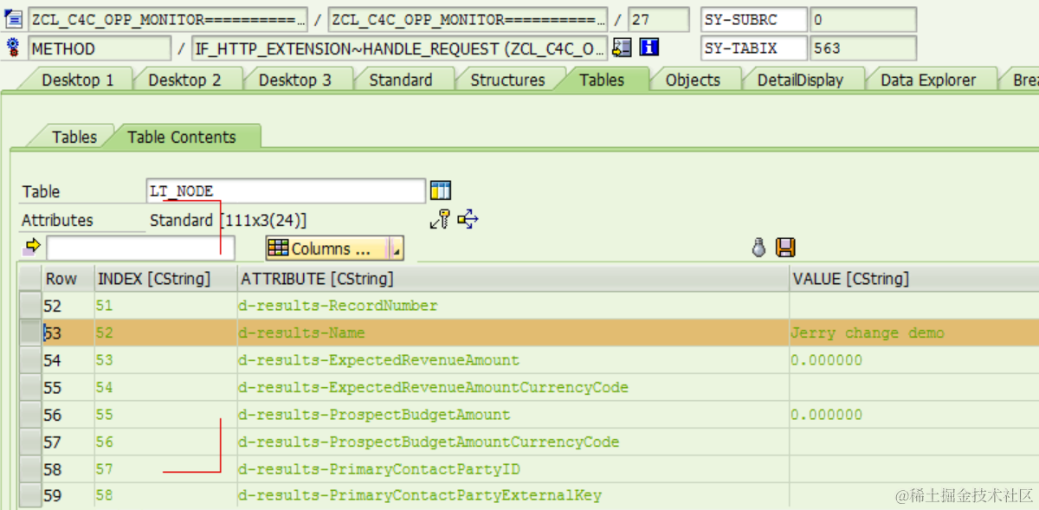Click the index cell showing 51
This screenshot has height=510, width=1039.
[165, 306]
